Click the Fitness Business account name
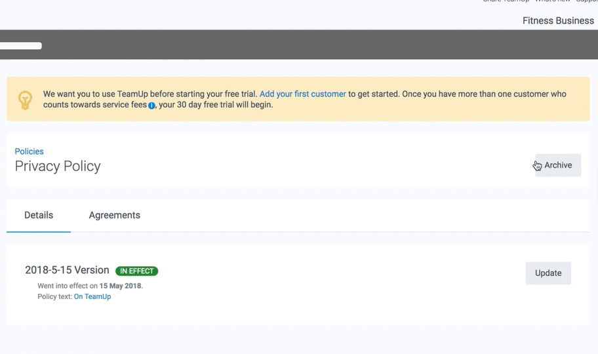 557,20
